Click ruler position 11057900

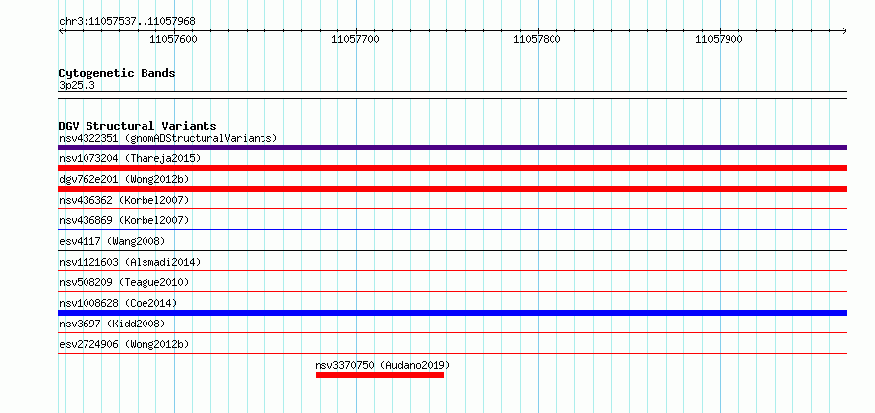[719, 39]
